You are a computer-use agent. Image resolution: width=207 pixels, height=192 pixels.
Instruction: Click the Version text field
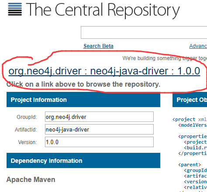[99, 142]
